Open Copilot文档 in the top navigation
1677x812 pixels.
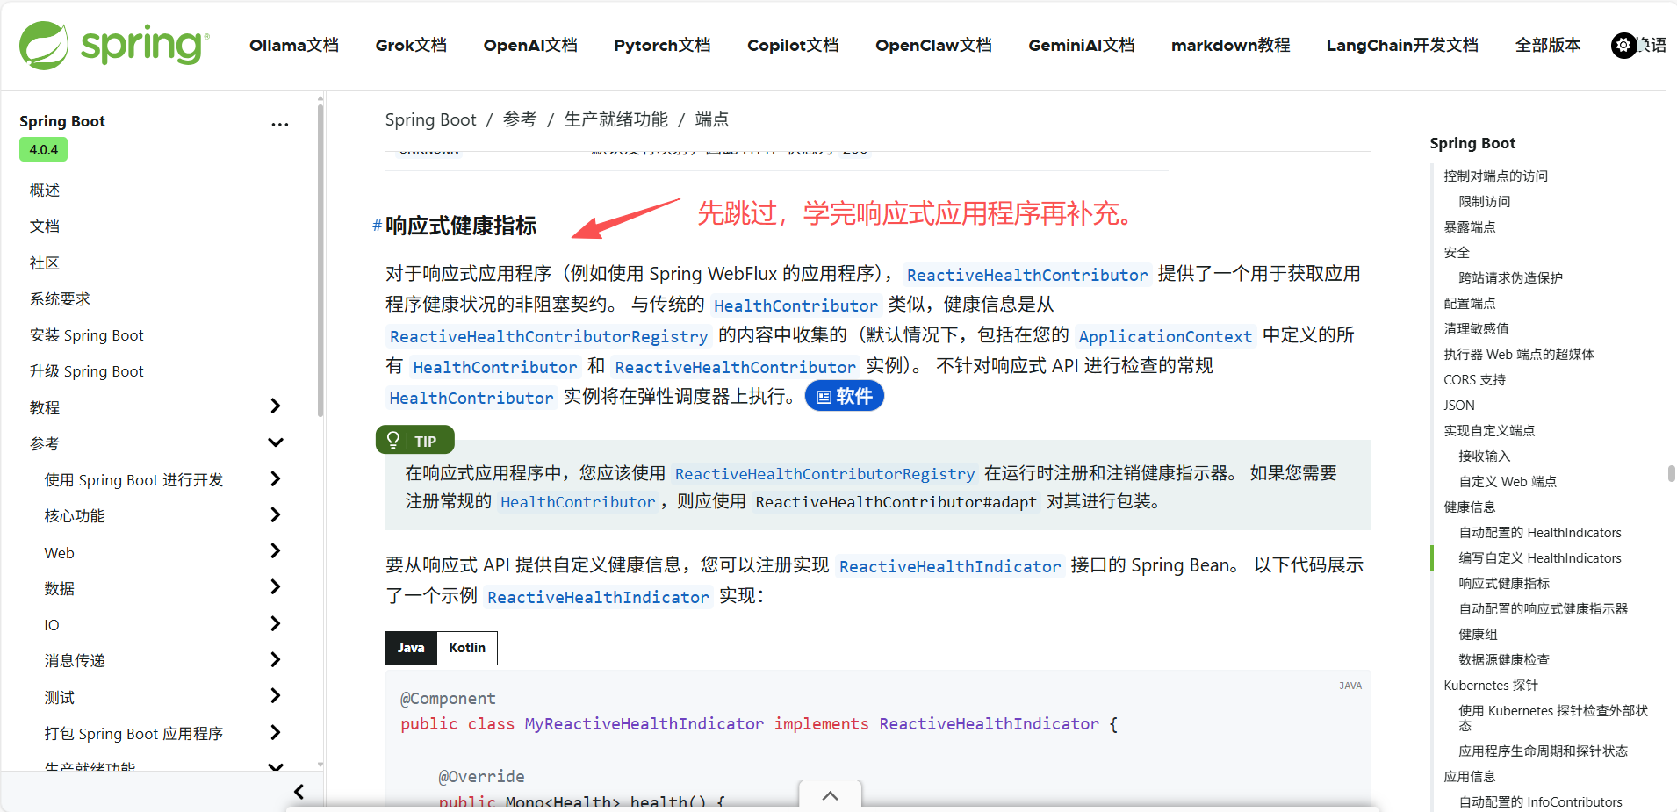click(793, 45)
